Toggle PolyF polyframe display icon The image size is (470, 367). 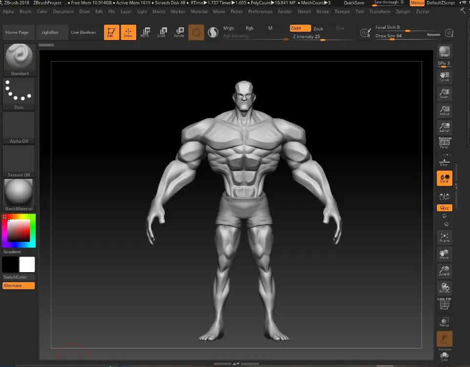pos(445,304)
